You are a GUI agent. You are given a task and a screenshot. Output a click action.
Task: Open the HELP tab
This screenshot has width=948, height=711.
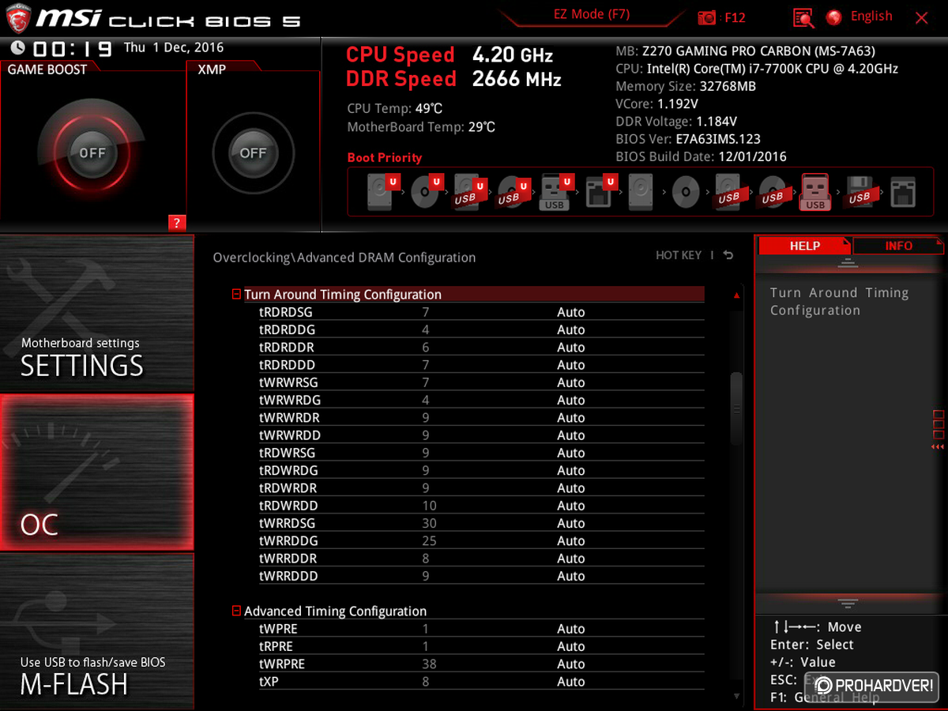[804, 246]
